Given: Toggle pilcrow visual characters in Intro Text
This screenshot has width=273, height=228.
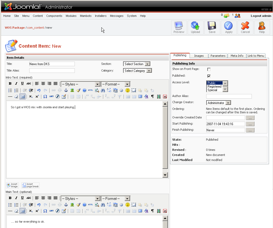Looking at the screenshot, I should 153,96.
